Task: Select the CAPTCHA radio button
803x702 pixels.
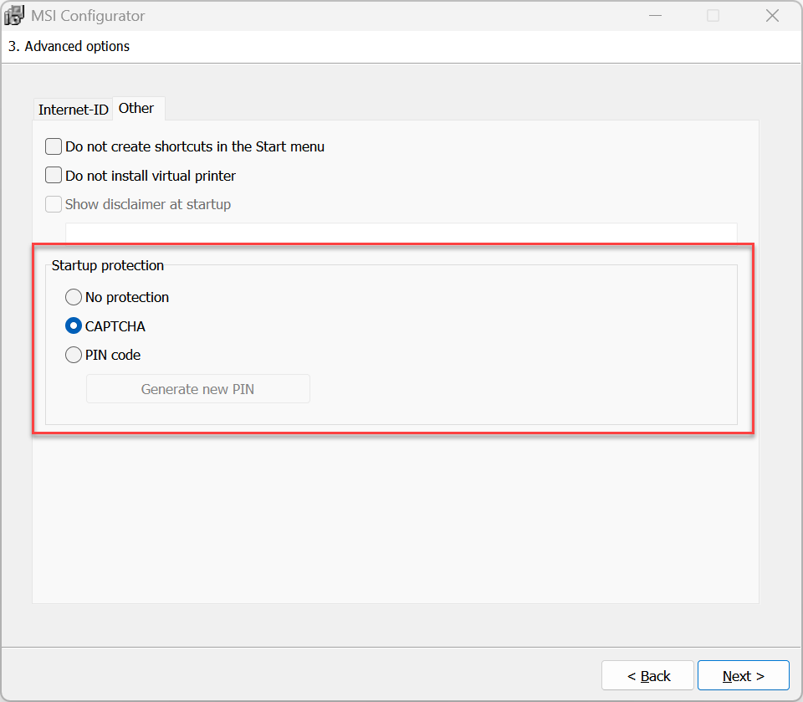Action: [74, 326]
